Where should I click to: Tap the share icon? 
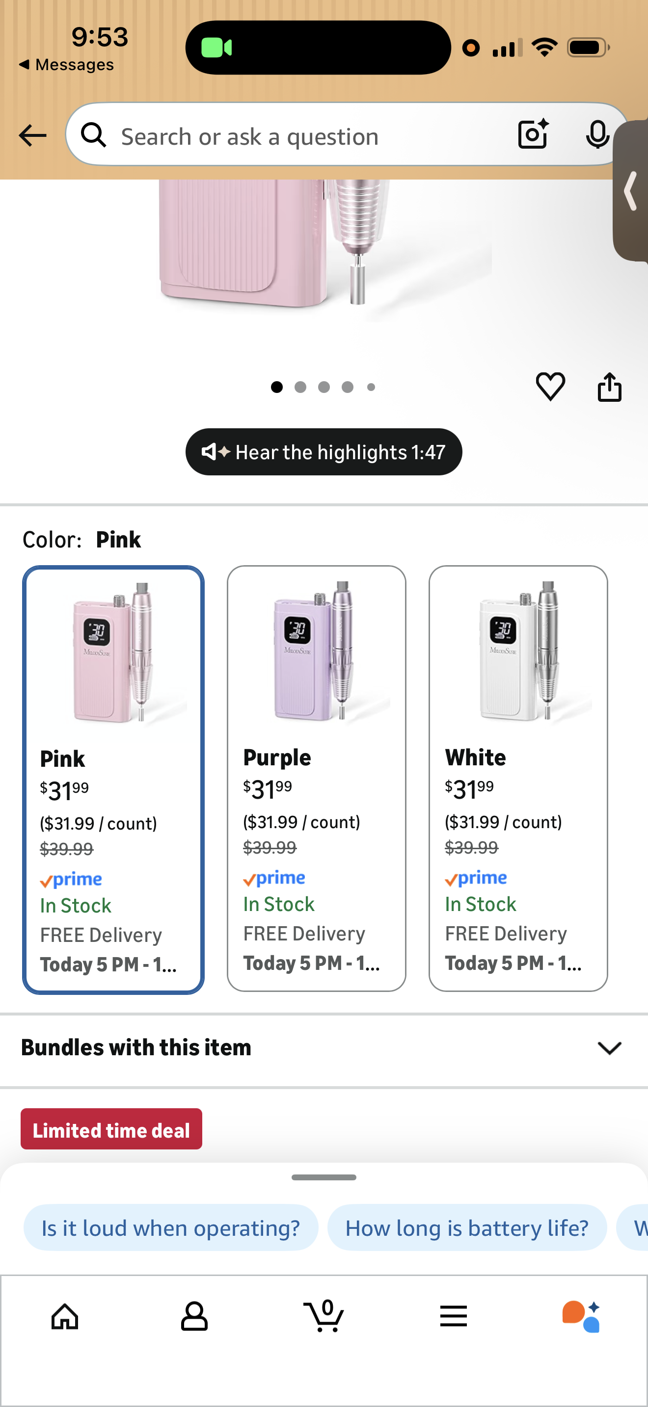[609, 387]
